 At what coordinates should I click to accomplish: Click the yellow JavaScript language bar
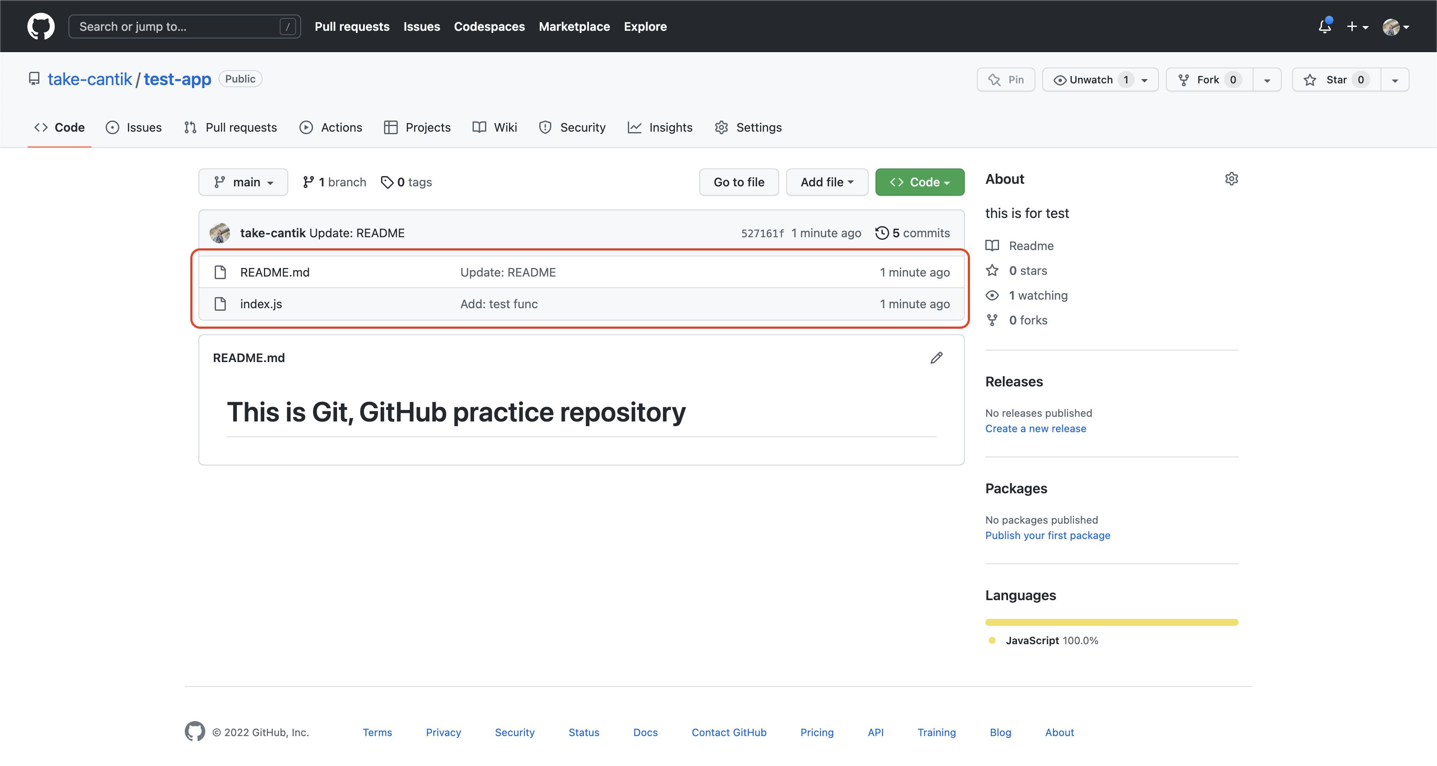point(1111,622)
